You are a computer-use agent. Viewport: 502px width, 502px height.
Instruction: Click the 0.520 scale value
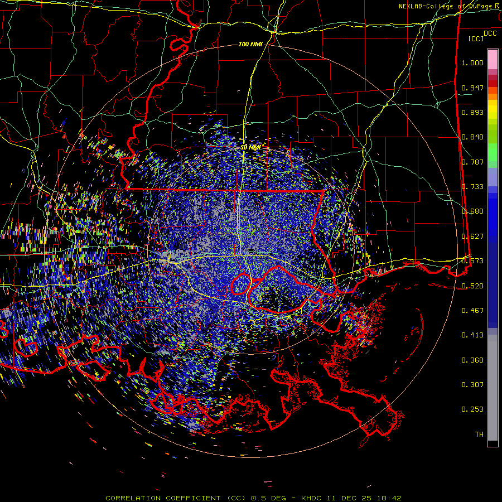click(472, 286)
